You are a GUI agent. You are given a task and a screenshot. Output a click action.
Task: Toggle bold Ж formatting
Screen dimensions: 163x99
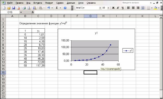(113, 8)
